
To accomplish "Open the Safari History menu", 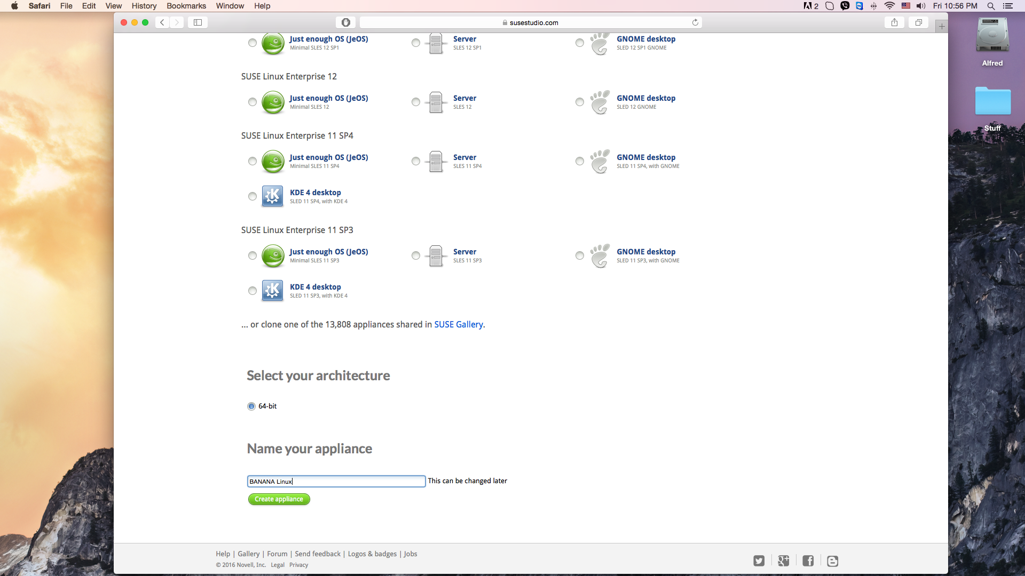I will point(144,6).
